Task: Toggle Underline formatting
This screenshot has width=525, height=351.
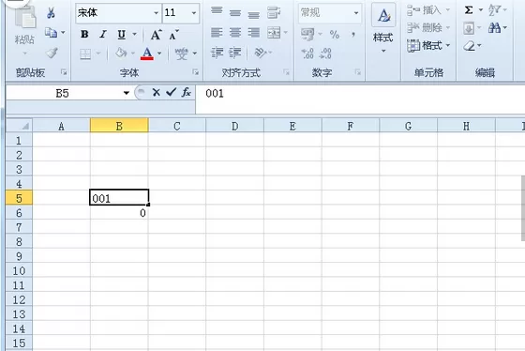Action: (x=122, y=34)
